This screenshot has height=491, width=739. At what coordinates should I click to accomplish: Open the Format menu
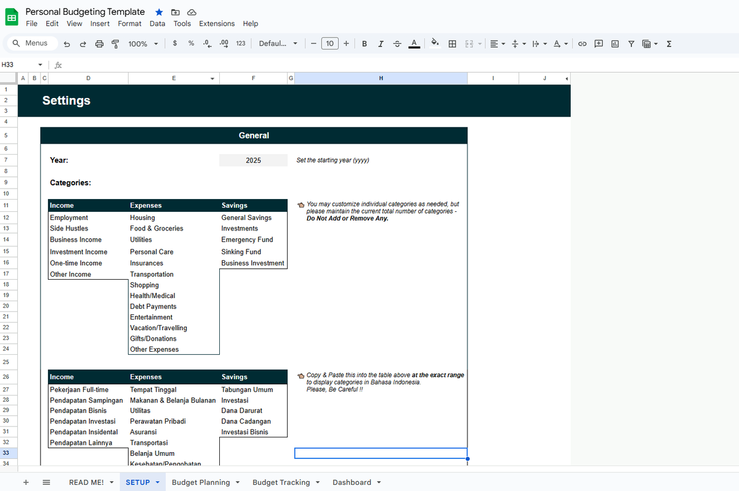(x=129, y=23)
